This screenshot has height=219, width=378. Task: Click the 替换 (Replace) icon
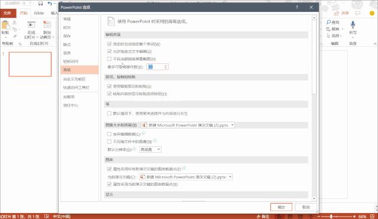[328, 29]
